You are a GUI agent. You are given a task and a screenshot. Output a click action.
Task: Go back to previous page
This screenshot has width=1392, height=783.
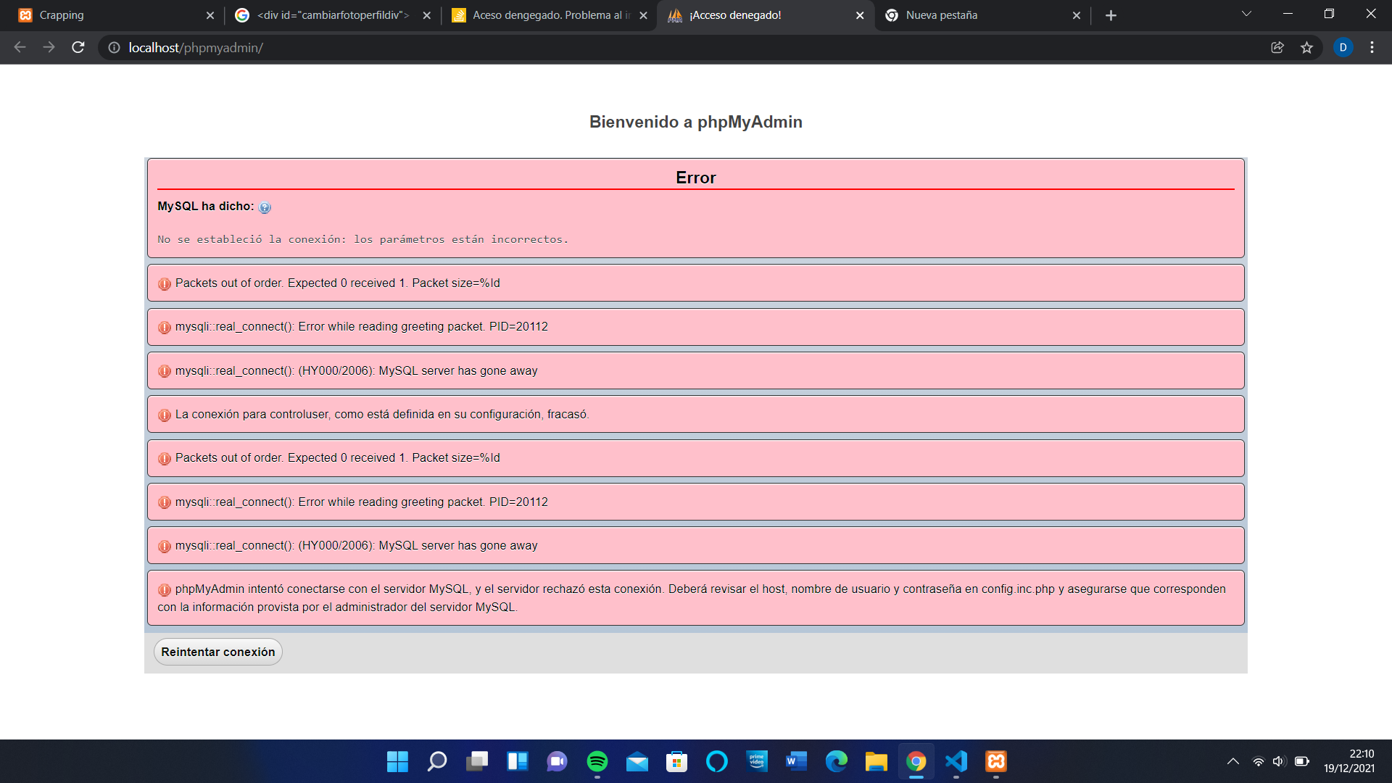[x=20, y=47]
